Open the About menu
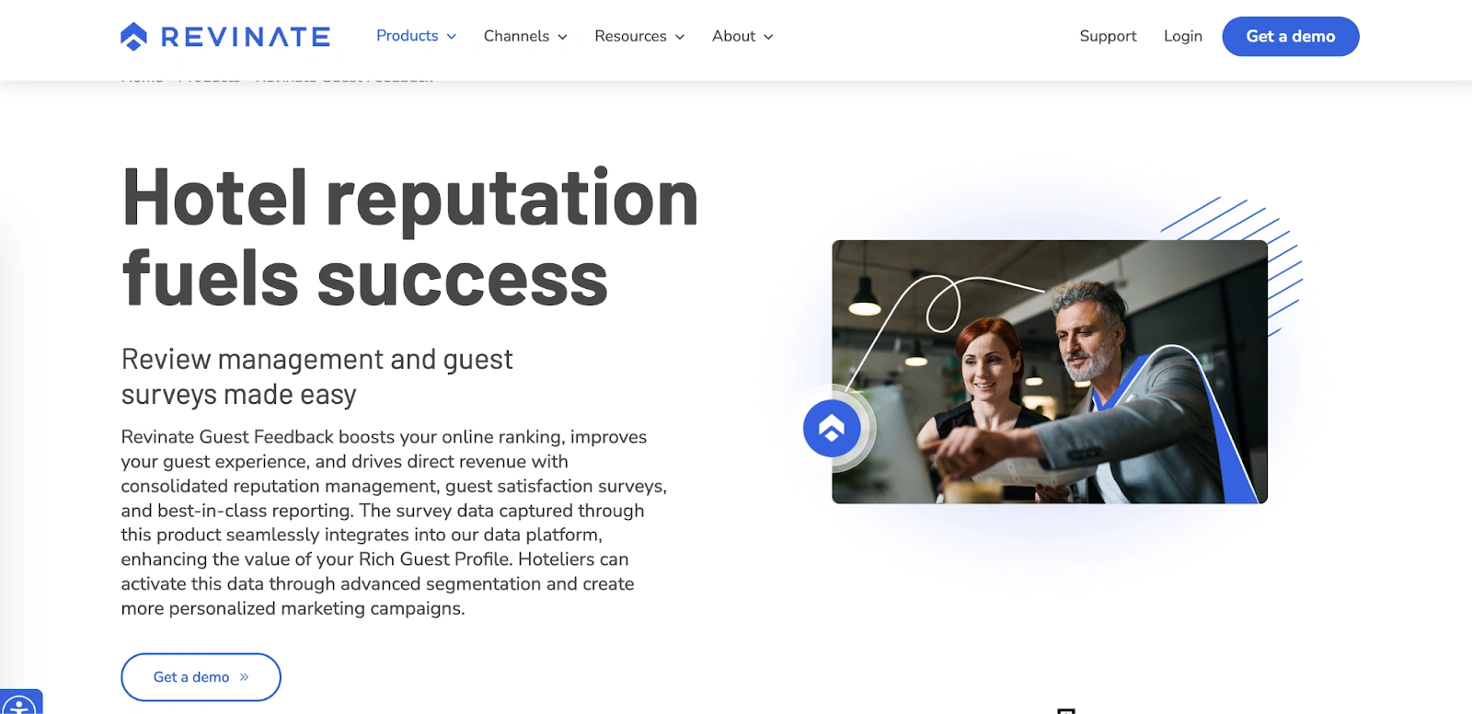The height and width of the screenshot is (714, 1472). click(742, 36)
